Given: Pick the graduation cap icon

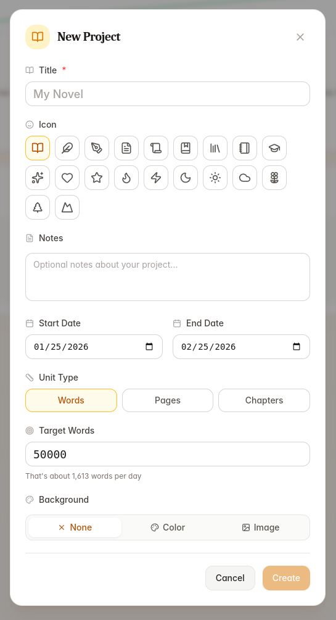Looking at the screenshot, I should [x=274, y=148].
